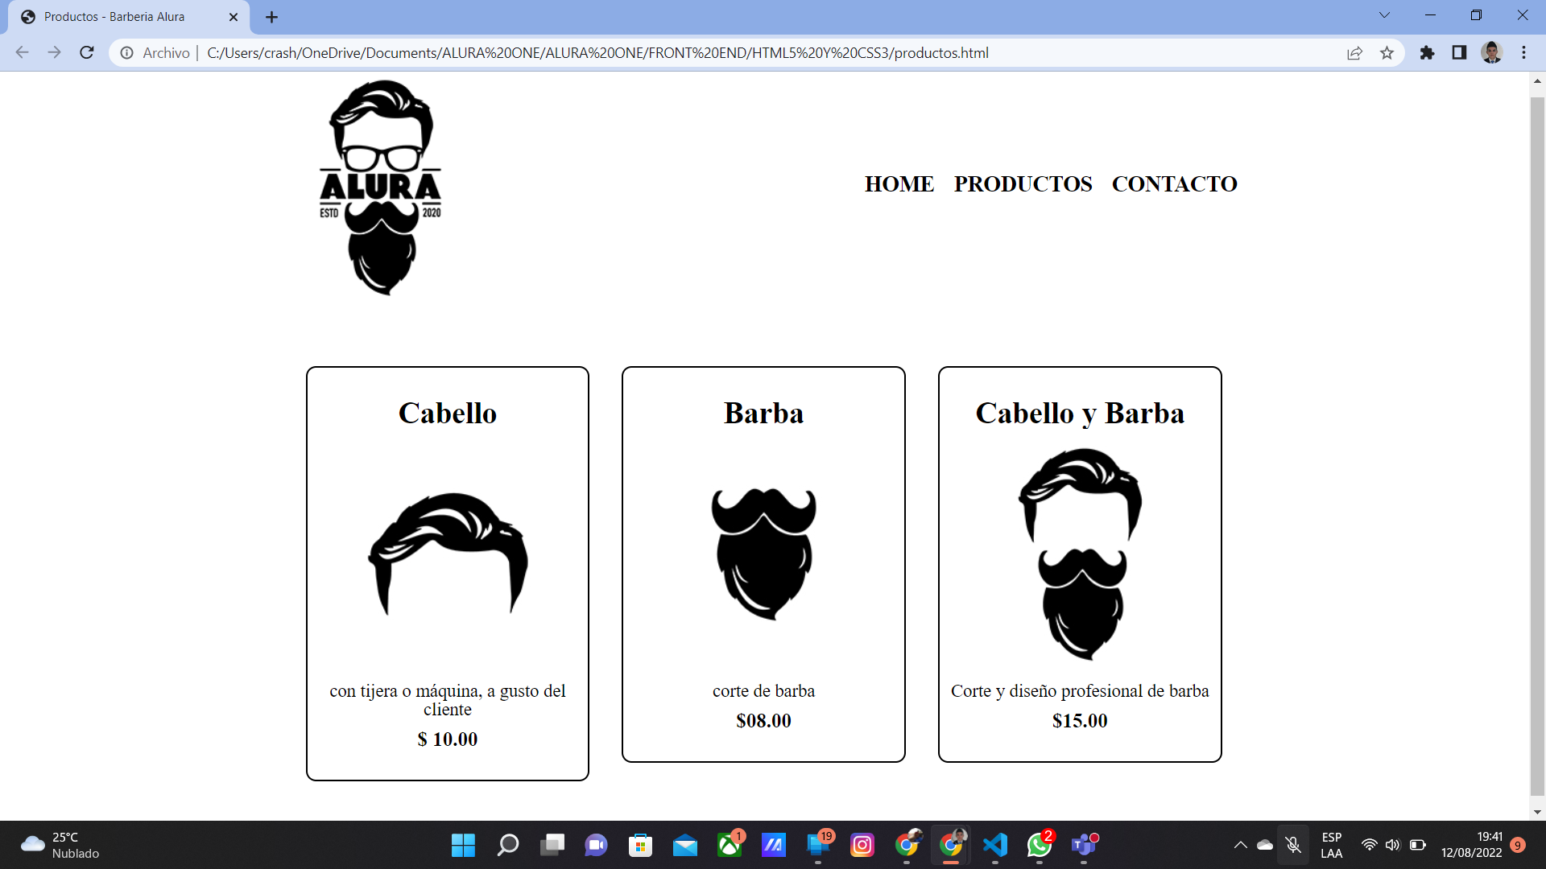Open the tab search dropdown arrow
The width and height of the screenshot is (1546, 869).
[1384, 15]
